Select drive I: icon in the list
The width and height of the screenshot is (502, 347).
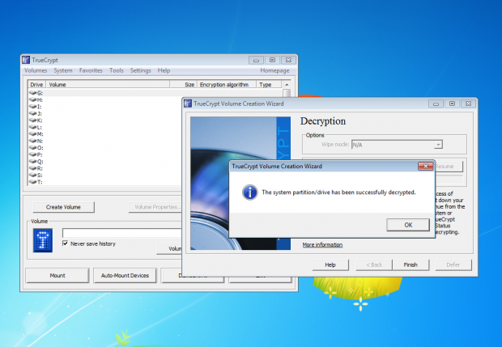click(33, 107)
